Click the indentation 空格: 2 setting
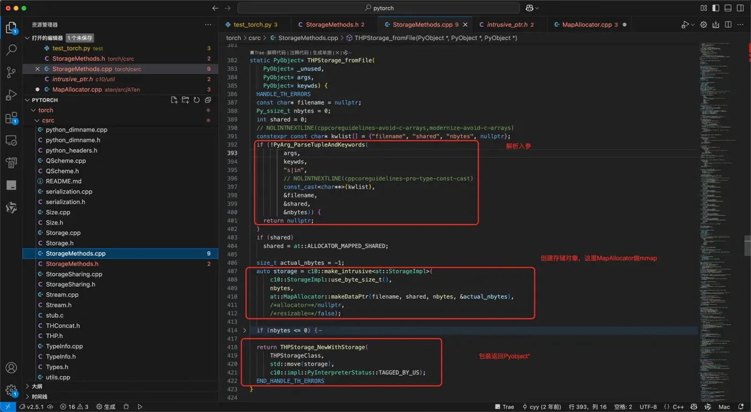This screenshot has height=412, width=751. 623,407
